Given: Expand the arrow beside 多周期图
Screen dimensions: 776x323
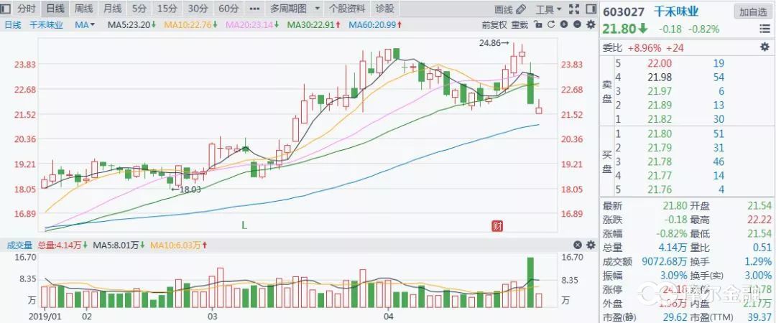Looking at the screenshot, I should (x=317, y=9).
